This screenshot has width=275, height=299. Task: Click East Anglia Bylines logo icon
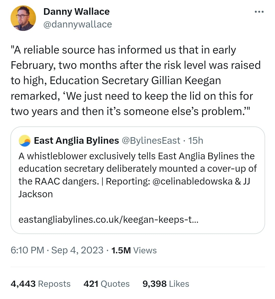pyautogui.click(x=25, y=141)
